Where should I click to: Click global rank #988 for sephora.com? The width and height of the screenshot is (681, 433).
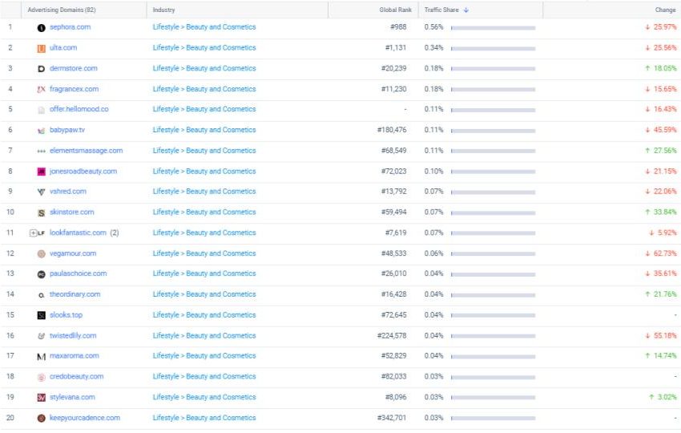[398, 27]
